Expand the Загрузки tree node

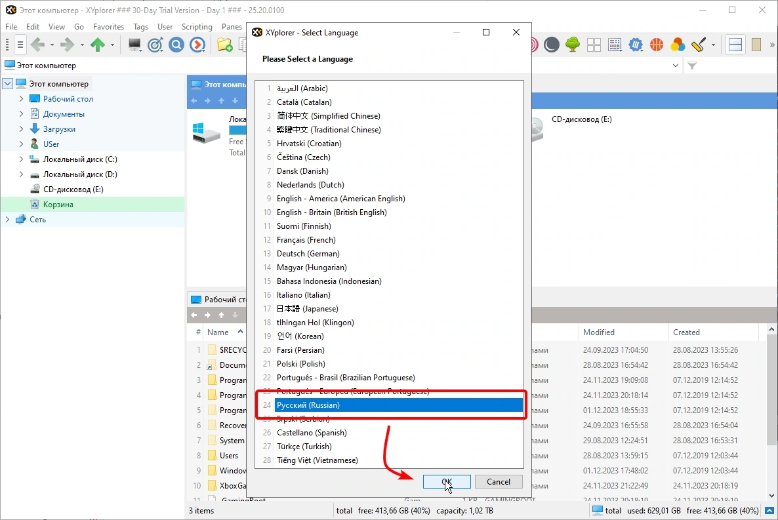(21, 129)
